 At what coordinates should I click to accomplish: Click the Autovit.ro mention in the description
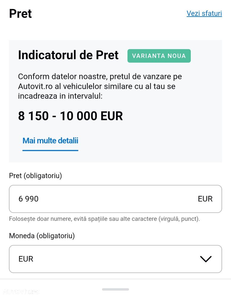click(35, 87)
